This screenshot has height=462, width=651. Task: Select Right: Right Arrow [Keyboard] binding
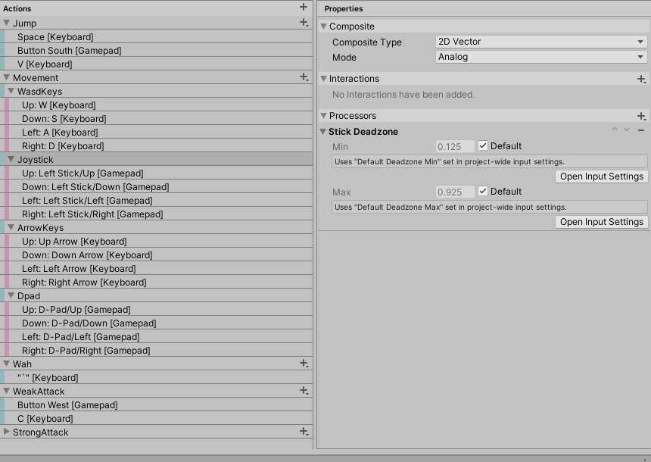[x=157, y=282]
